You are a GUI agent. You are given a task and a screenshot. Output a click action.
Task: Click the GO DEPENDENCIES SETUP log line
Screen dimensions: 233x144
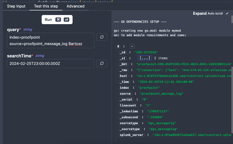[140, 22]
